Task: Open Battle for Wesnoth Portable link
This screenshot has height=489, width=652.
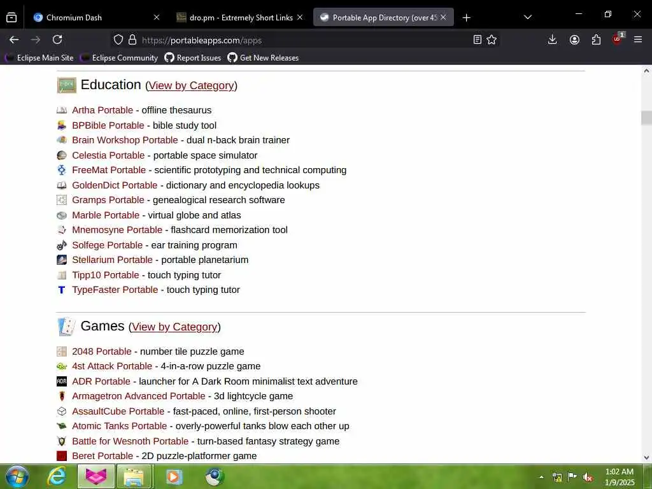Action: (130, 441)
